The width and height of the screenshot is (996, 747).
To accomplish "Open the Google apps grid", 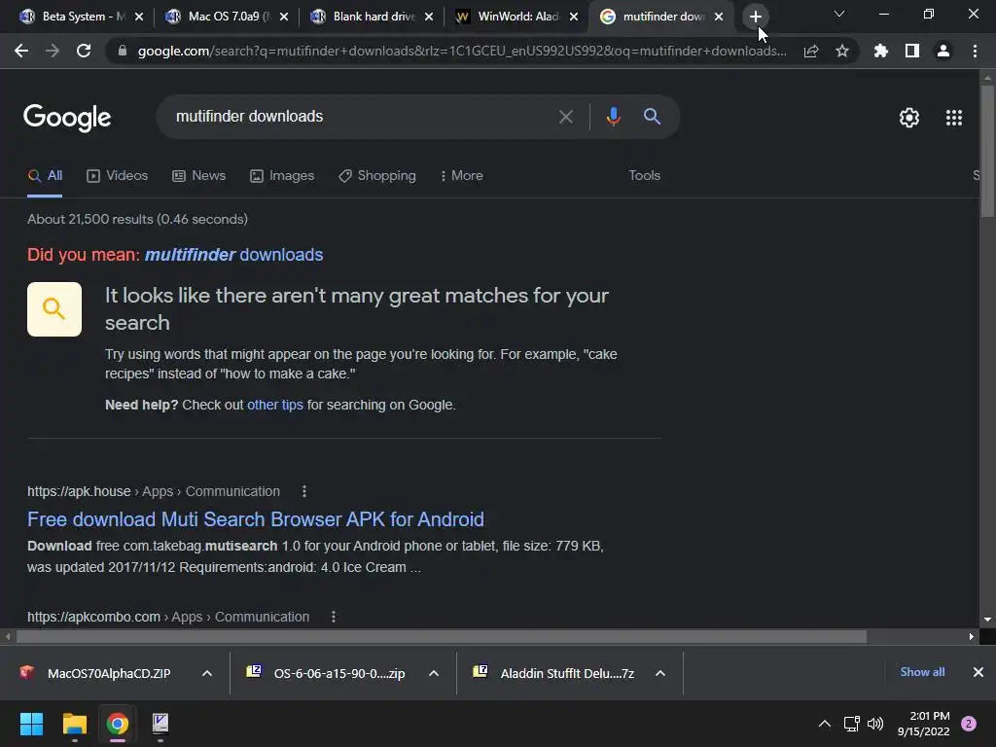I will point(954,118).
